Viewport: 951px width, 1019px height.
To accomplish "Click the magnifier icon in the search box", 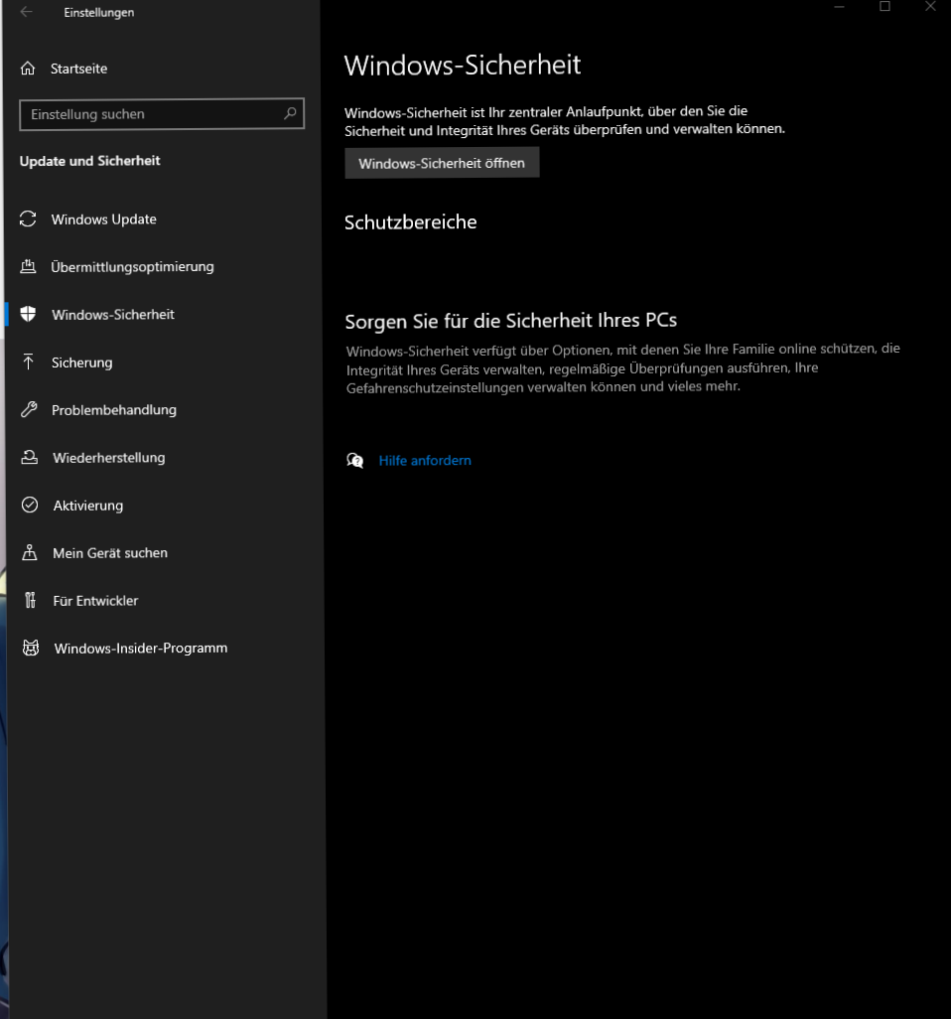I will [290, 114].
